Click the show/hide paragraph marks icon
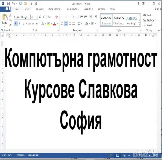The image size is (162, 161). click(x=96, y=17)
